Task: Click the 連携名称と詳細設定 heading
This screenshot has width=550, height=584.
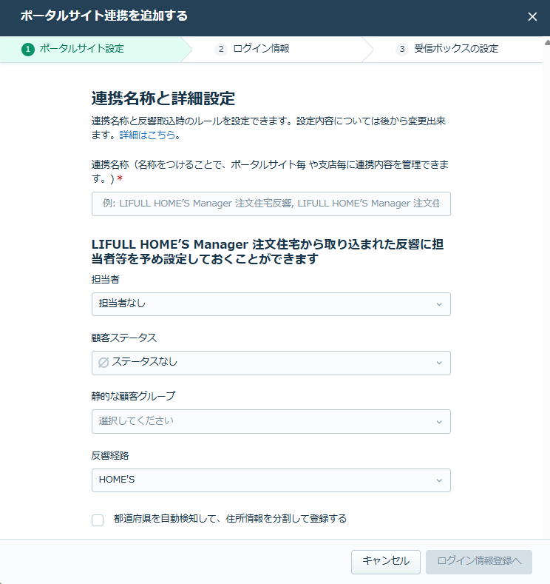Action: pyautogui.click(x=163, y=98)
